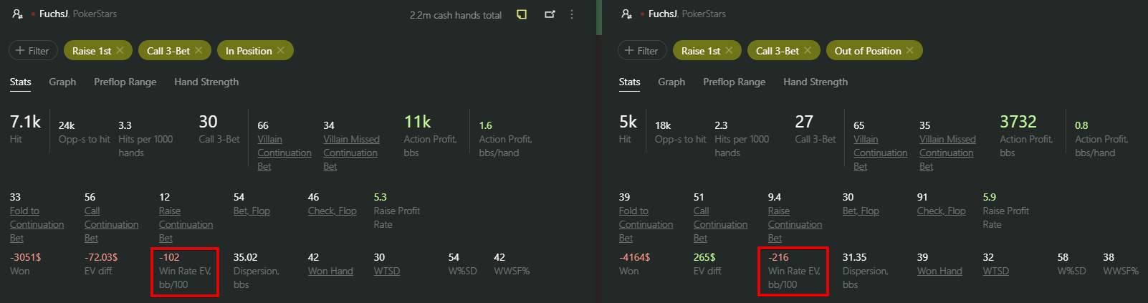The width and height of the screenshot is (1148, 303).
Task: Open left panel Preflop Range tab
Action: point(125,82)
